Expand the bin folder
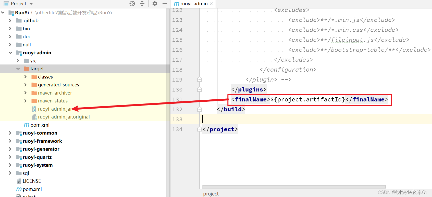432x197 pixels. (x=10, y=29)
